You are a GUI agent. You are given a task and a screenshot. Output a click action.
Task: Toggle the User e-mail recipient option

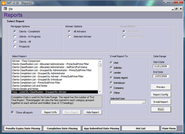[x=111, y=63]
